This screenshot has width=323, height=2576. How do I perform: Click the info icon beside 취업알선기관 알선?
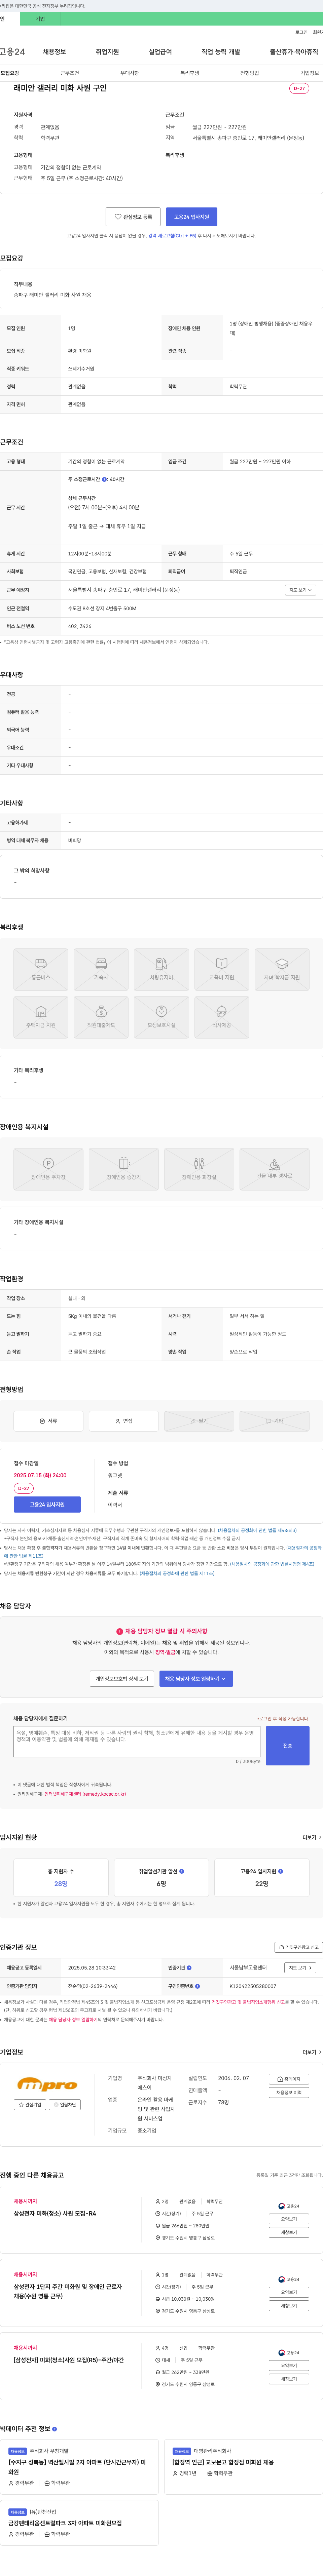tap(182, 1871)
